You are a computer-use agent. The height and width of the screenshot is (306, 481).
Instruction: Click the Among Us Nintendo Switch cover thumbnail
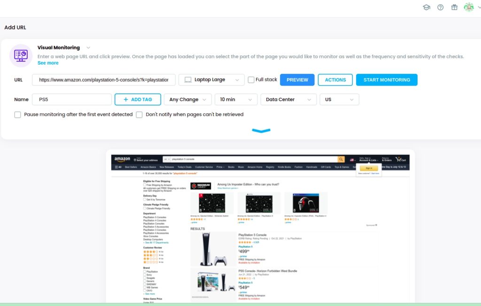click(212, 203)
